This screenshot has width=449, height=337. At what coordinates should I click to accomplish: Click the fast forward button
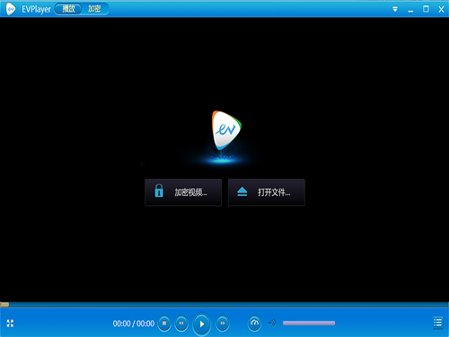pyautogui.click(x=223, y=324)
